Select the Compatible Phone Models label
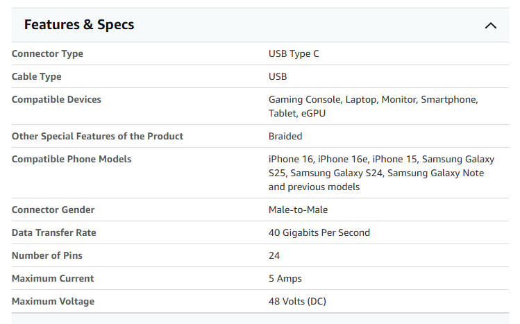Screen dimensions: 520x324 pos(72,160)
